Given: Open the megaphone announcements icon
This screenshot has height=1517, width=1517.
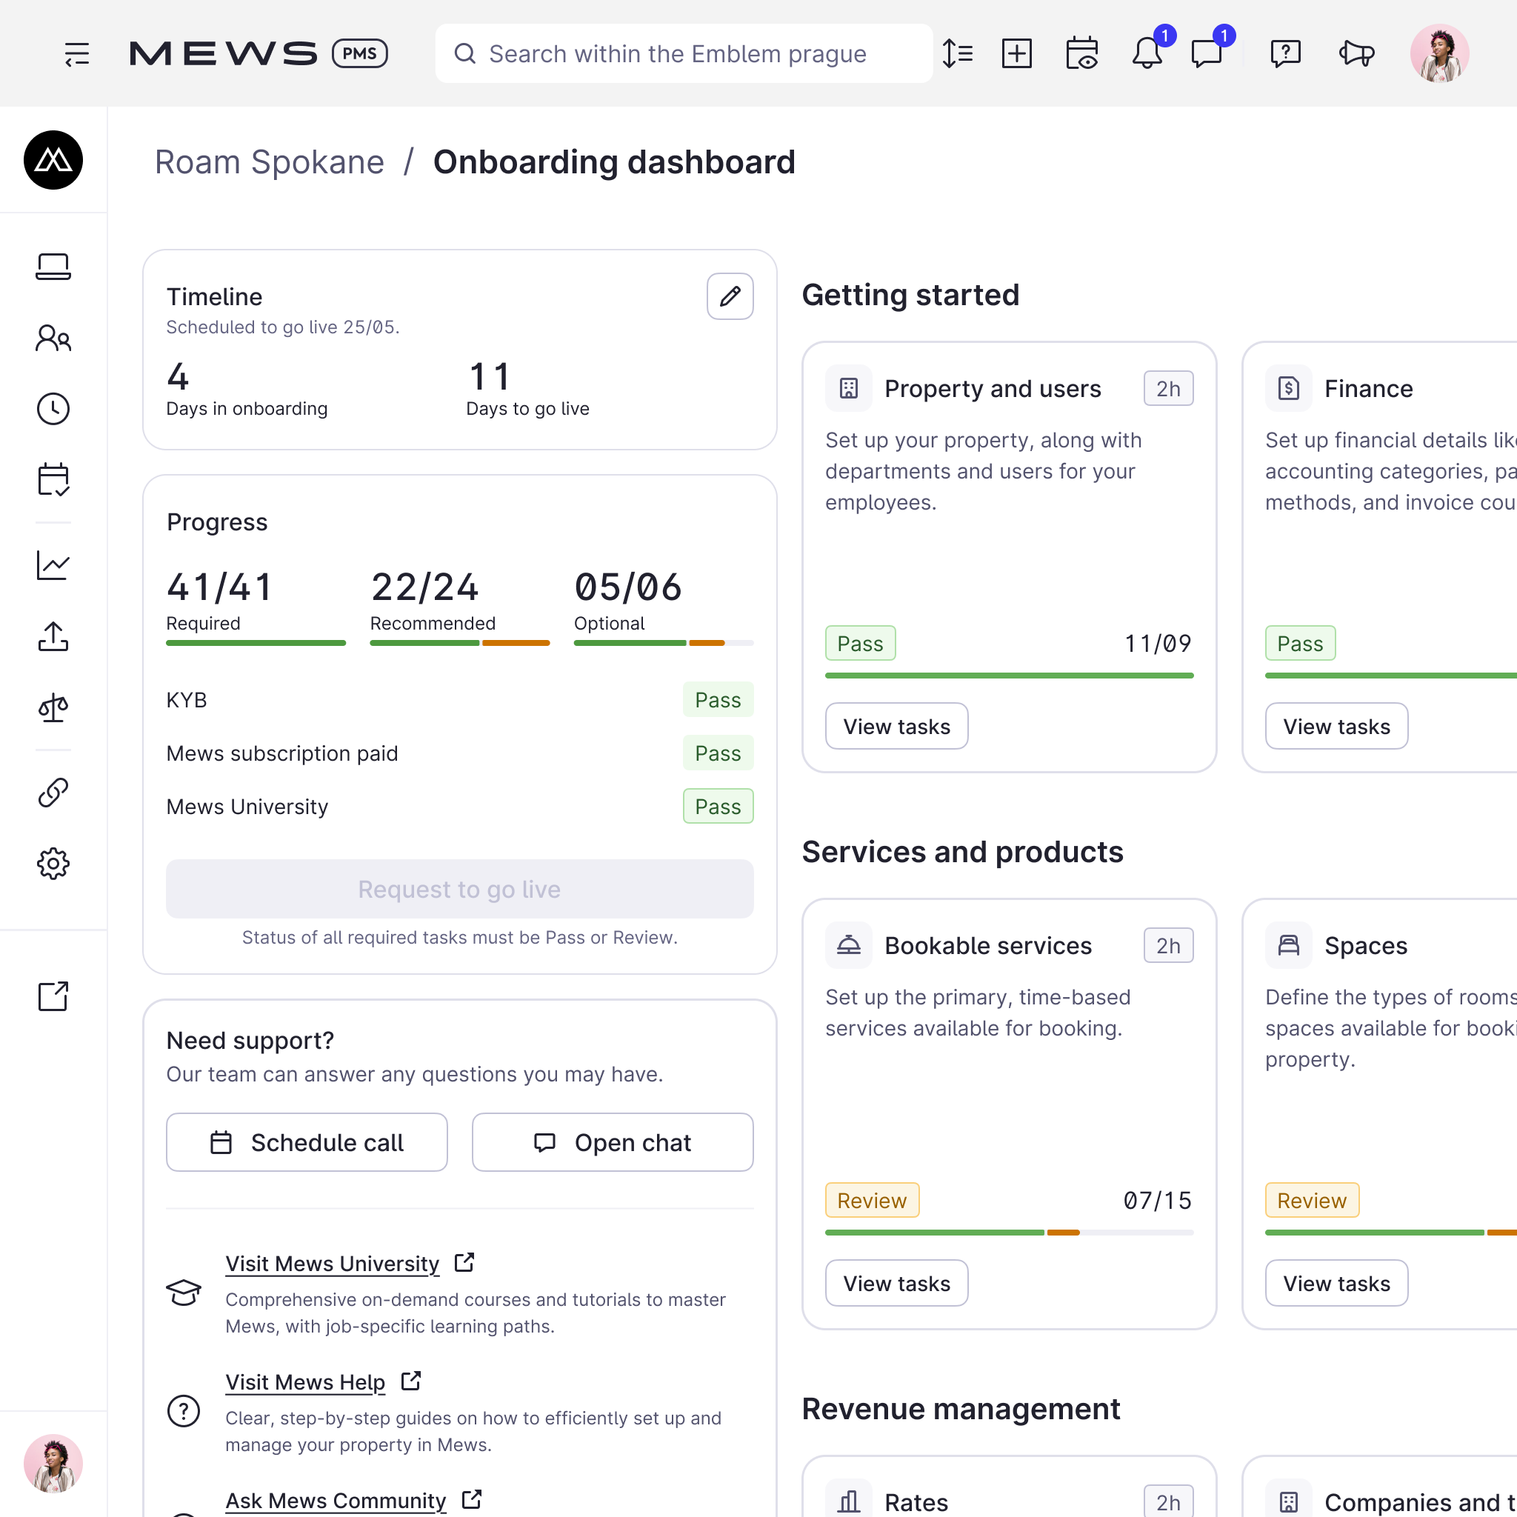Looking at the screenshot, I should (1356, 53).
